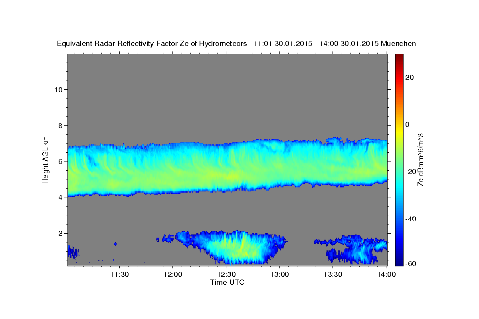Viewport: 479px width, 319px height.
Task: Click the '14:00' time tick label
Action: click(x=386, y=274)
